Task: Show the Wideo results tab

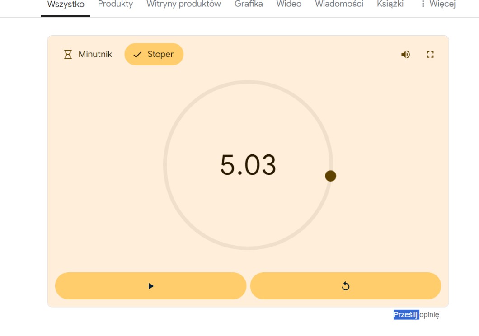Action: click(x=289, y=5)
